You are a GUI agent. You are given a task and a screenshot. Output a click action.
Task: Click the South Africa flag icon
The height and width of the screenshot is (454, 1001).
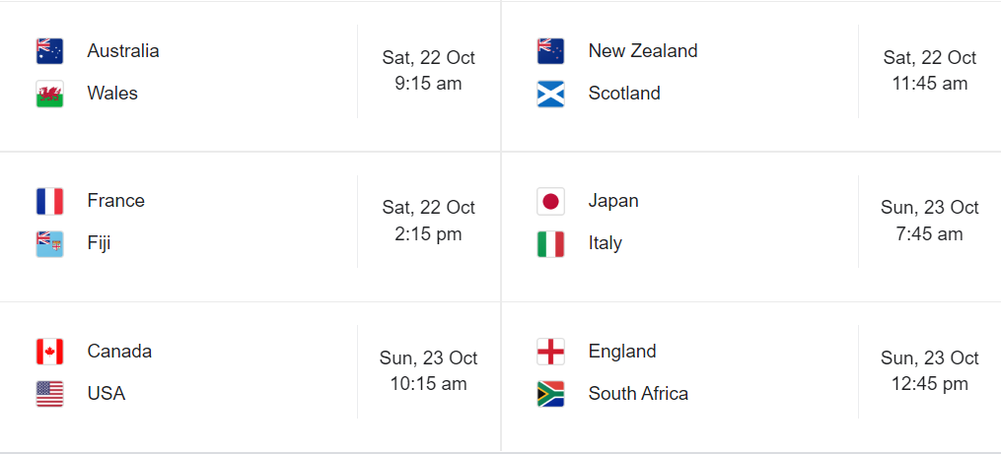pyautogui.click(x=550, y=394)
